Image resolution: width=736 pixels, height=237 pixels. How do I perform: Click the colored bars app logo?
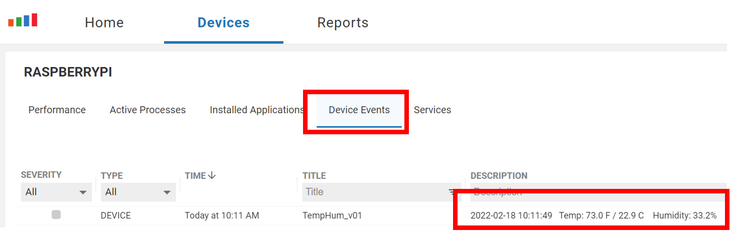point(23,20)
